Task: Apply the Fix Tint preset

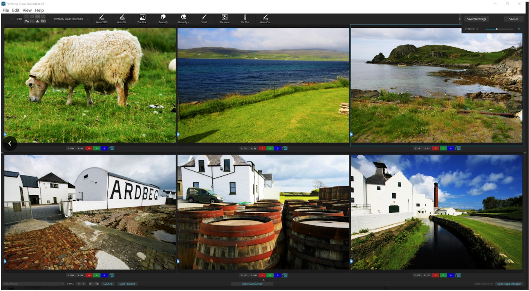Action: tap(245, 19)
